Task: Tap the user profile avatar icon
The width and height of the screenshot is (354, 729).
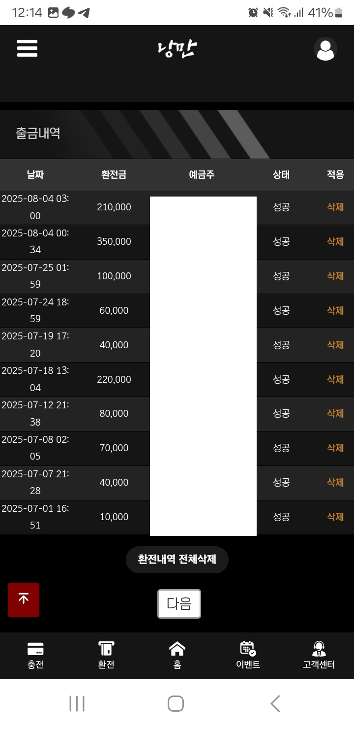Action: pyautogui.click(x=325, y=49)
